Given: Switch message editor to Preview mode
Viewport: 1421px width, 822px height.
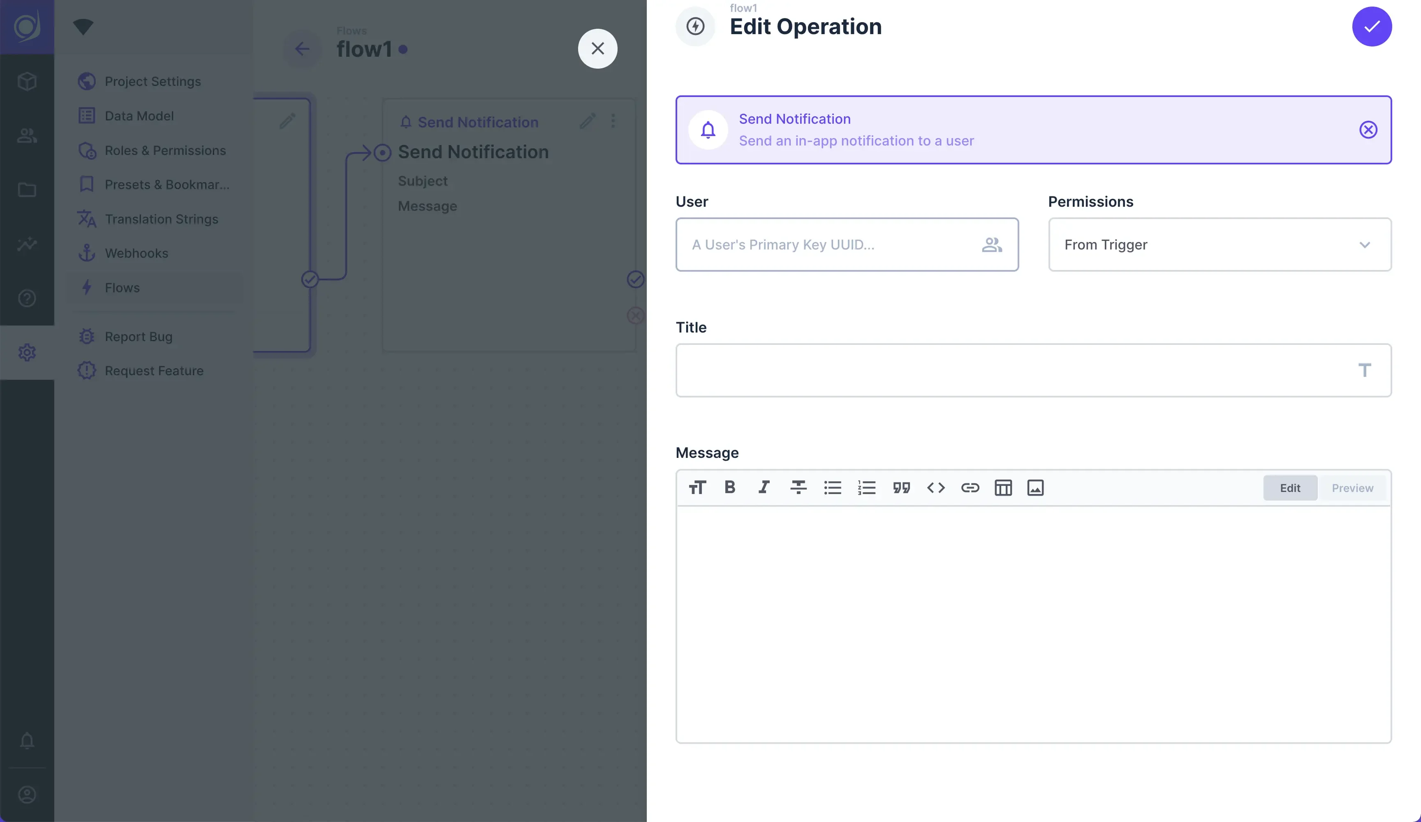Looking at the screenshot, I should [1352, 488].
